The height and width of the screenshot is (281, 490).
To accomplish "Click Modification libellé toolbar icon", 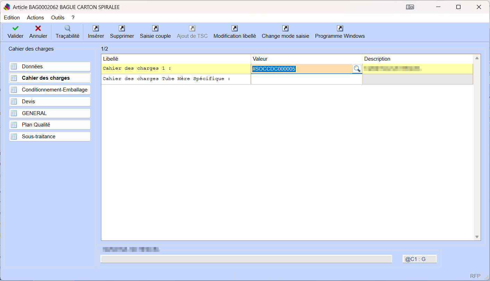I will pyautogui.click(x=235, y=28).
